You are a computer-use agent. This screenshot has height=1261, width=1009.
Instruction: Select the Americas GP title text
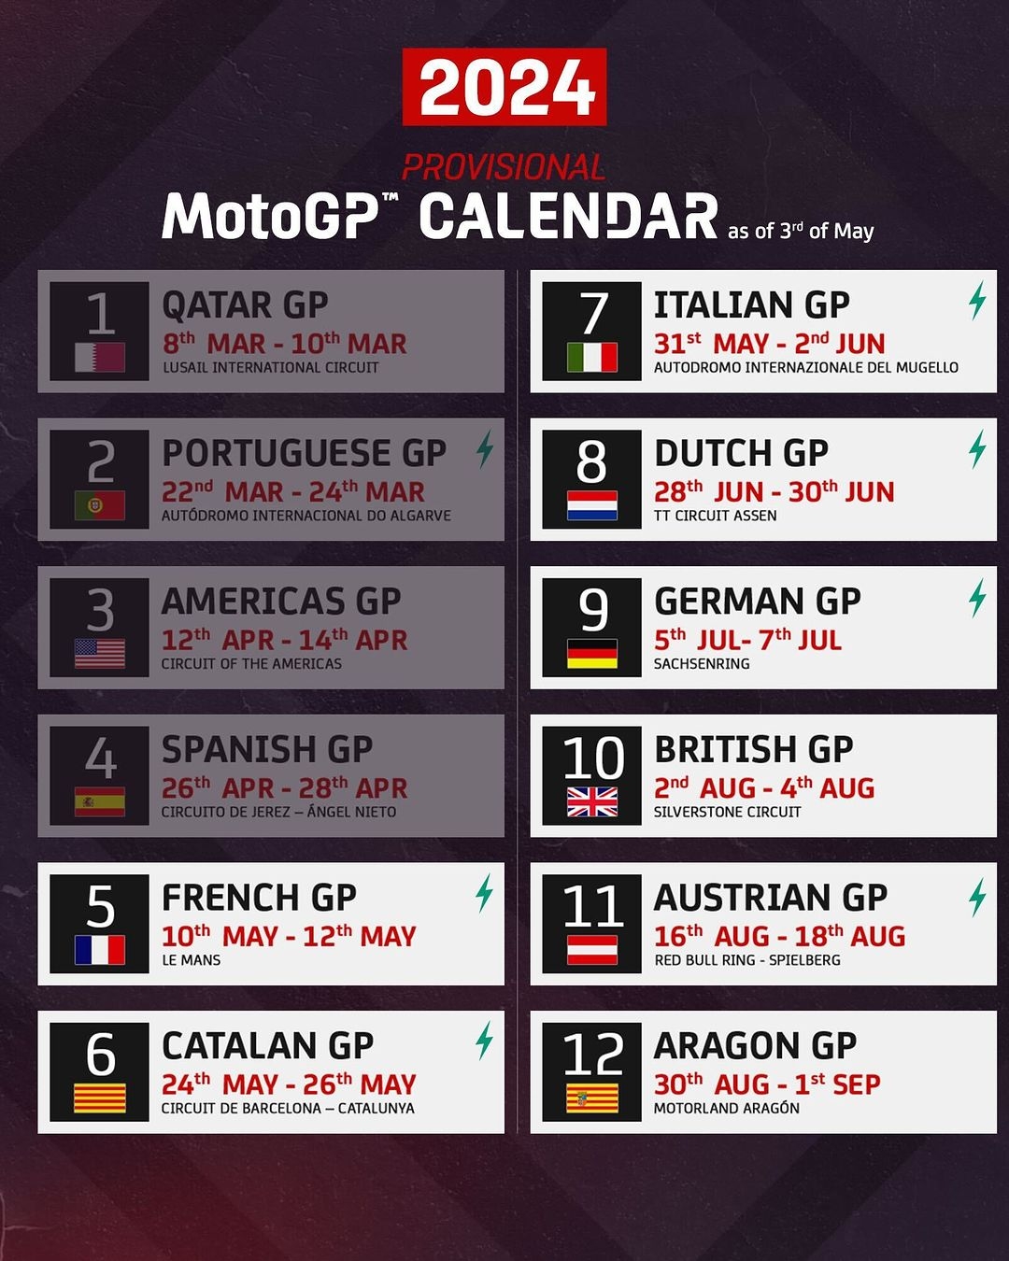pyautogui.click(x=281, y=602)
